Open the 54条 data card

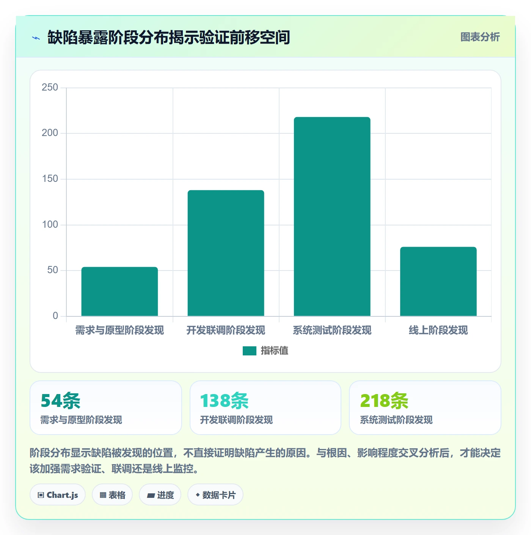[x=106, y=408]
